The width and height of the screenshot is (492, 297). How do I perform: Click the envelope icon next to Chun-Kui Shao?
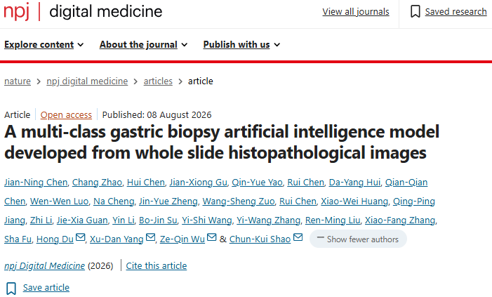(x=298, y=237)
